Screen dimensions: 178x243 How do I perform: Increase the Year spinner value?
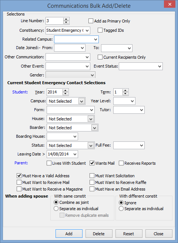click(66, 90)
